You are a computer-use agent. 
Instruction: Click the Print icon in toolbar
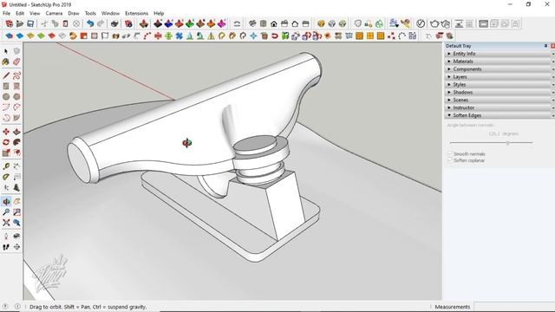tap(114, 23)
